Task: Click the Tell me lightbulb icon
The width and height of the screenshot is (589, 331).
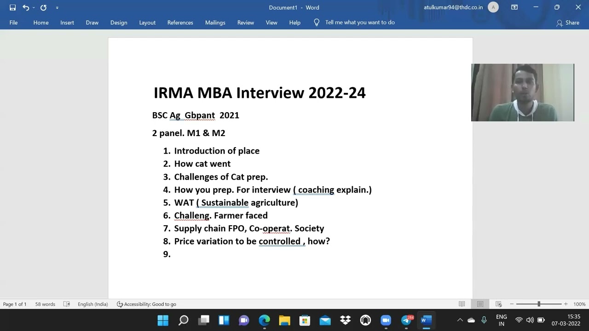Action: pyautogui.click(x=317, y=22)
